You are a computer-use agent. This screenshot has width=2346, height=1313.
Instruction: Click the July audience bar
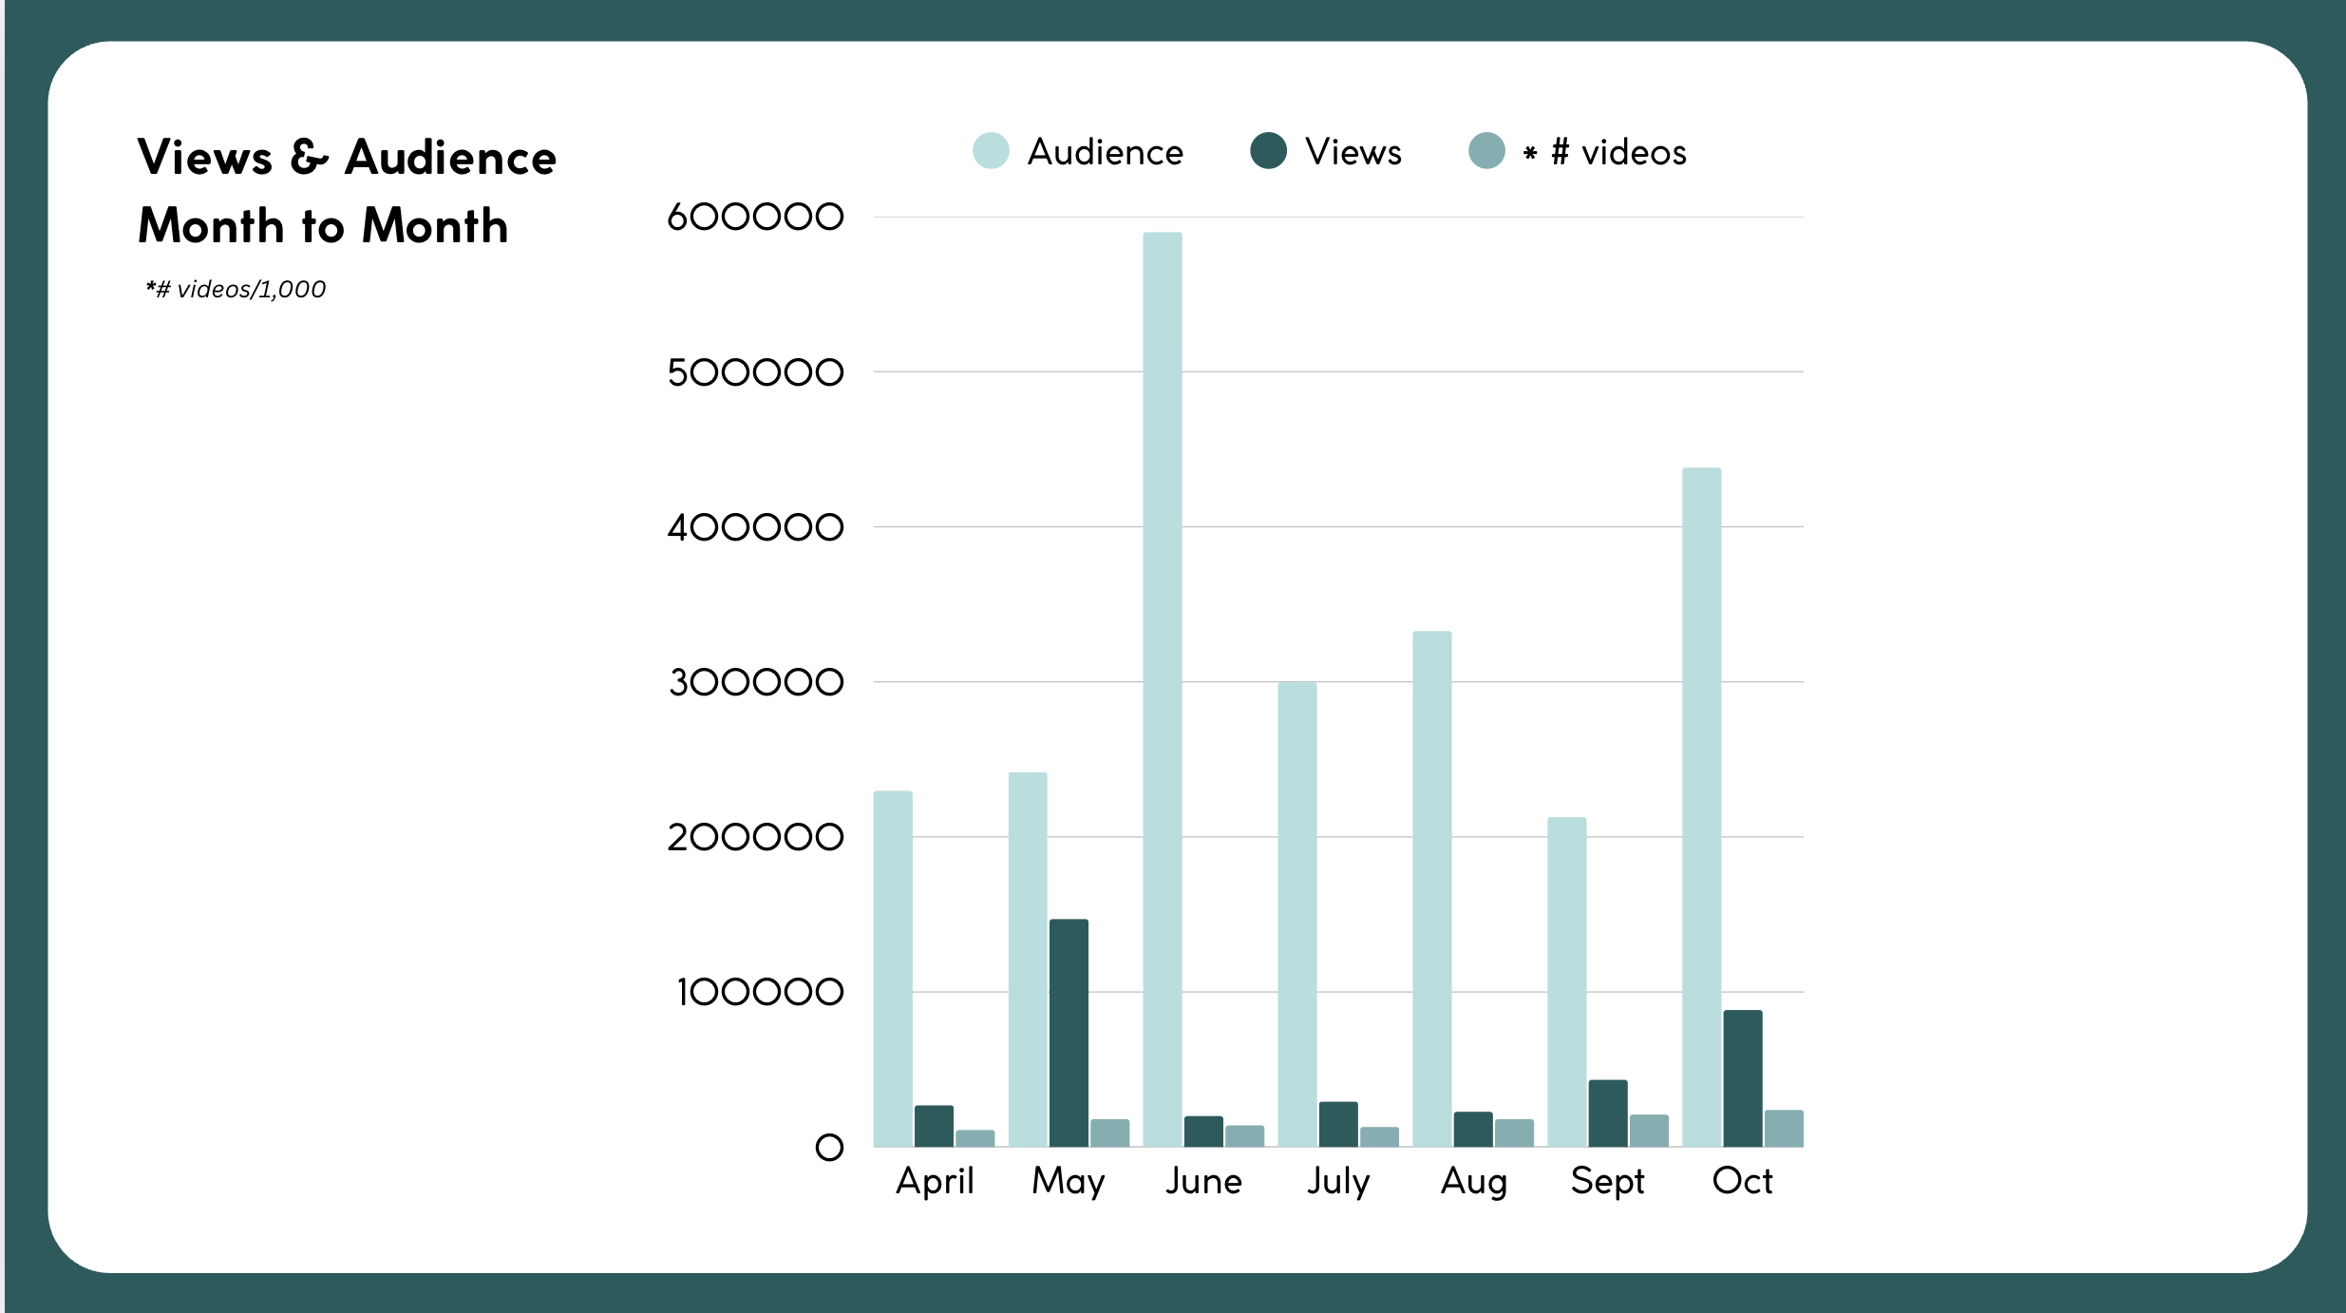(1297, 914)
